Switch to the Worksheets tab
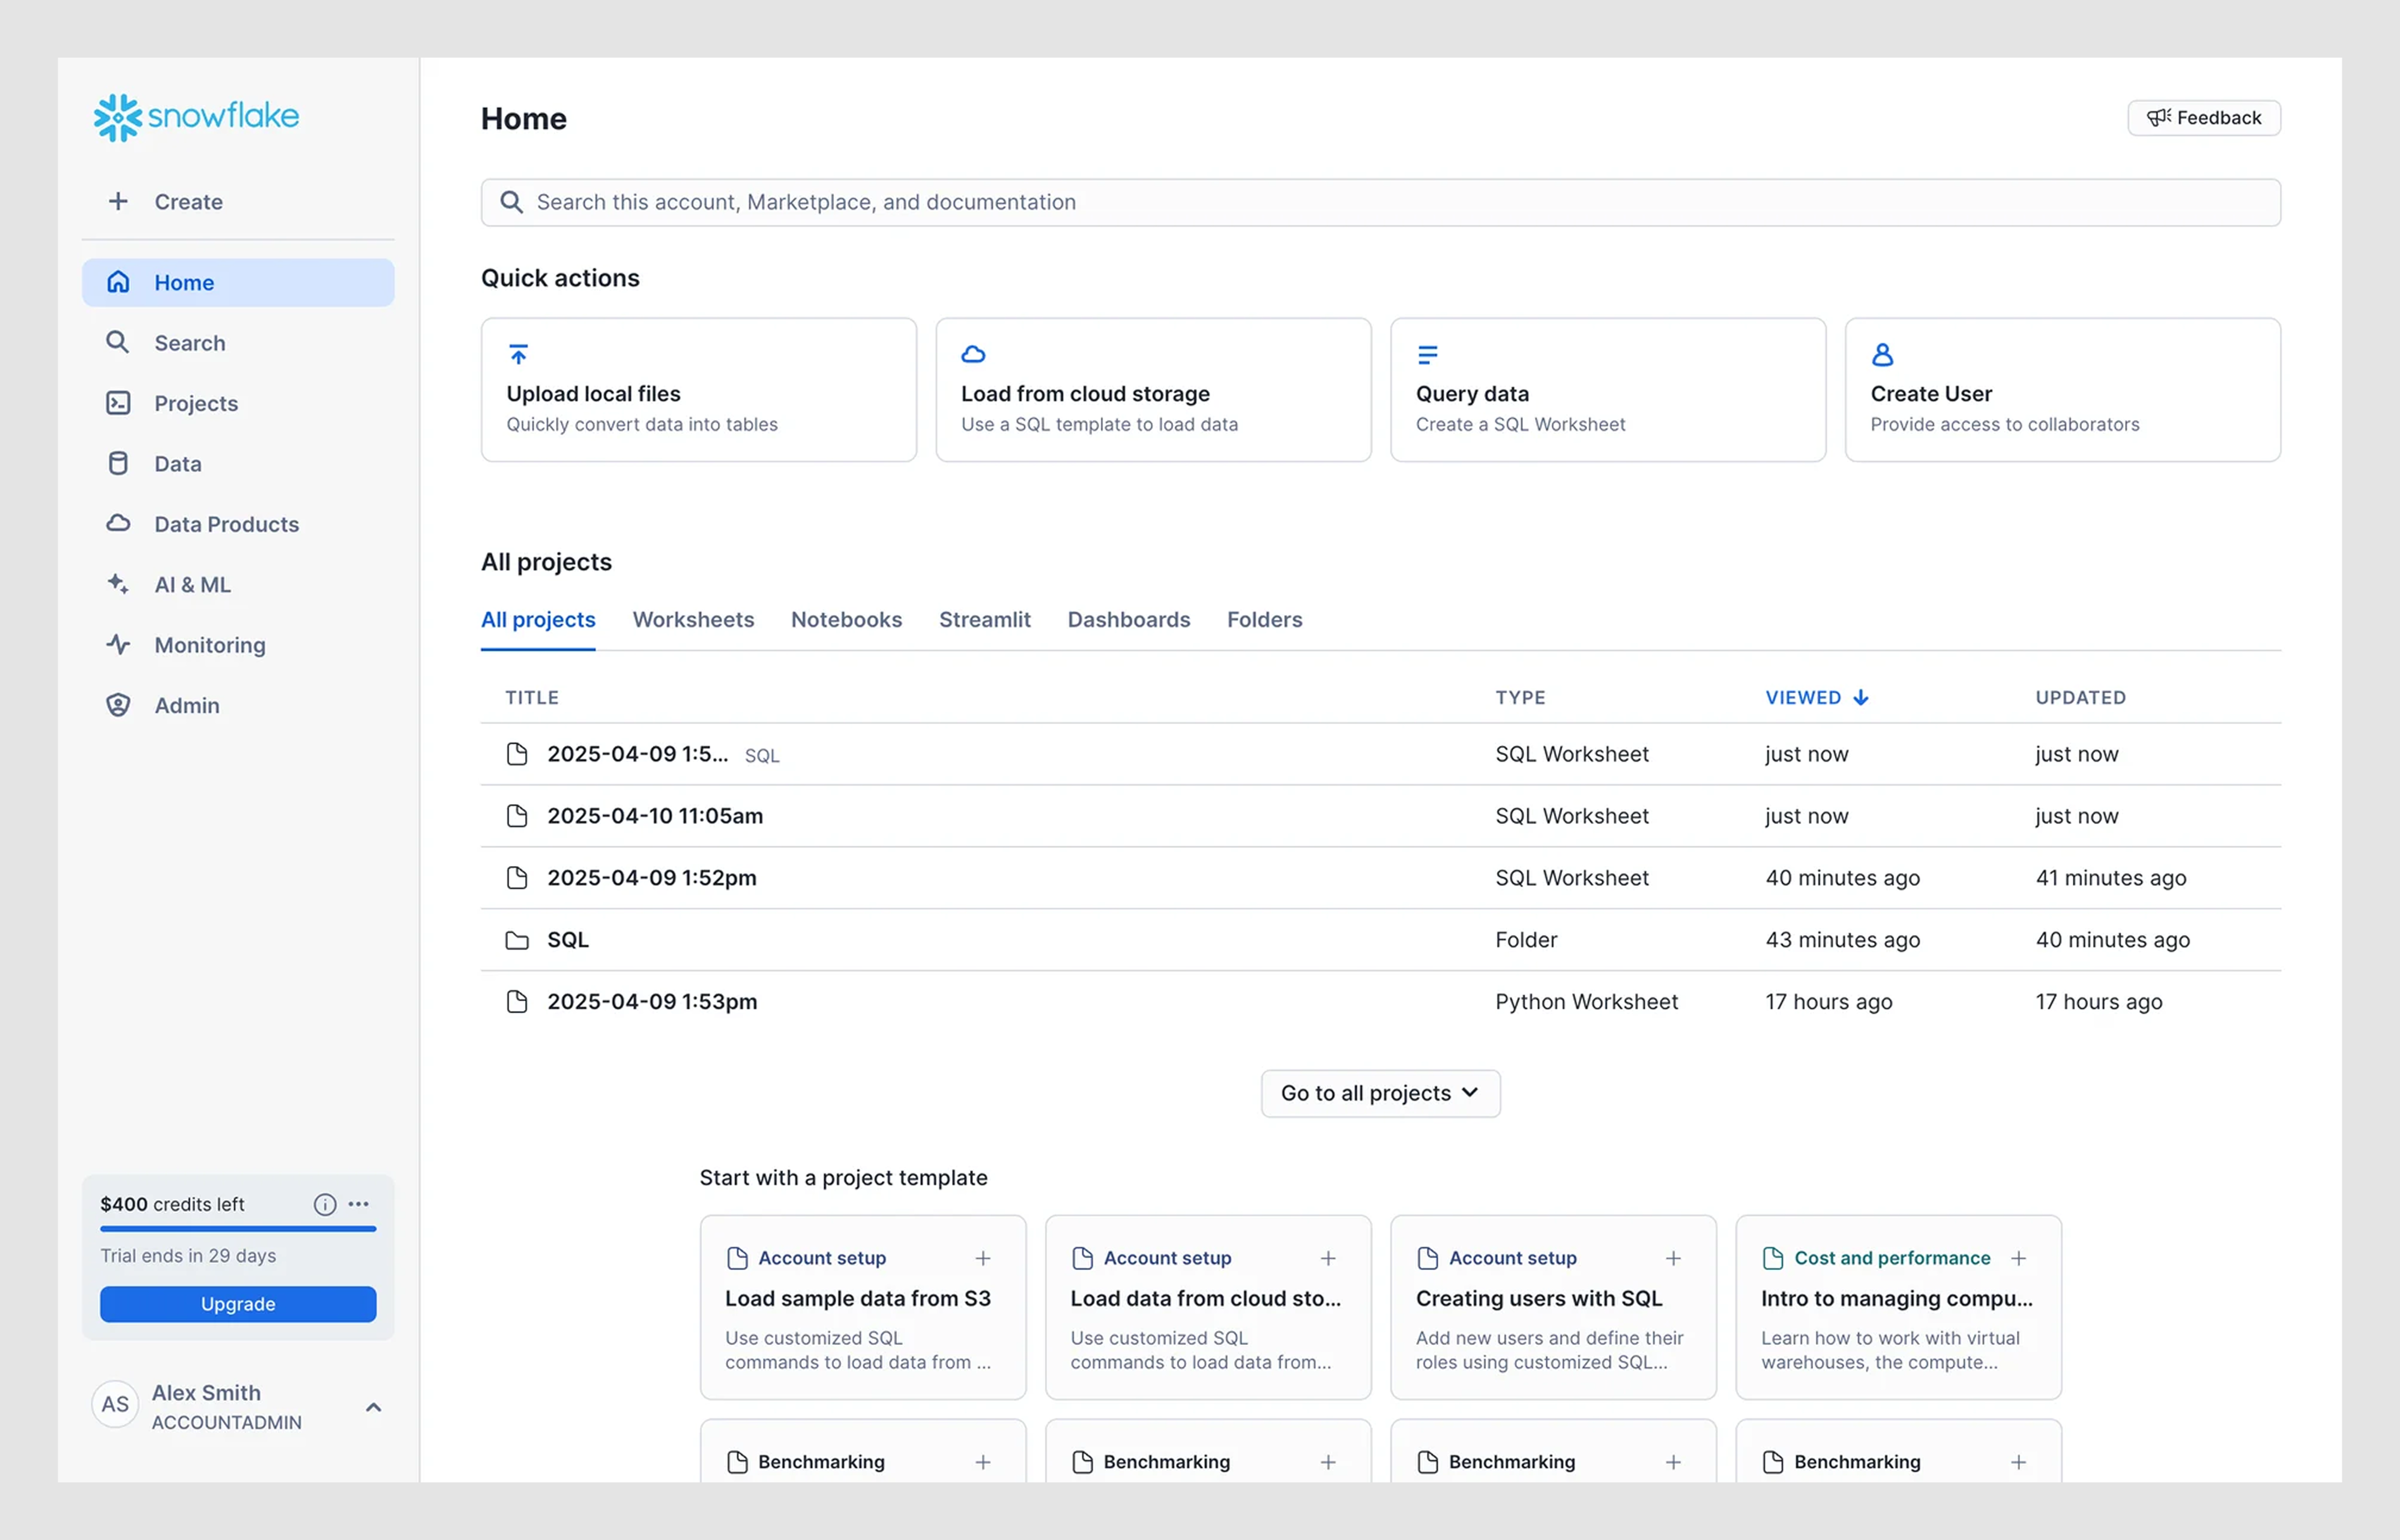This screenshot has width=2400, height=1540. tap(693, 619)
